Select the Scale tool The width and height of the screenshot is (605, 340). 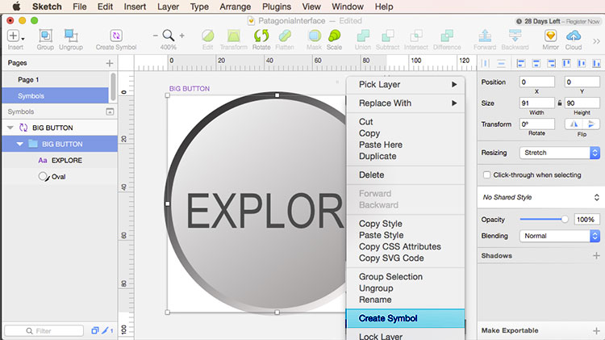[x=334, y=36]
